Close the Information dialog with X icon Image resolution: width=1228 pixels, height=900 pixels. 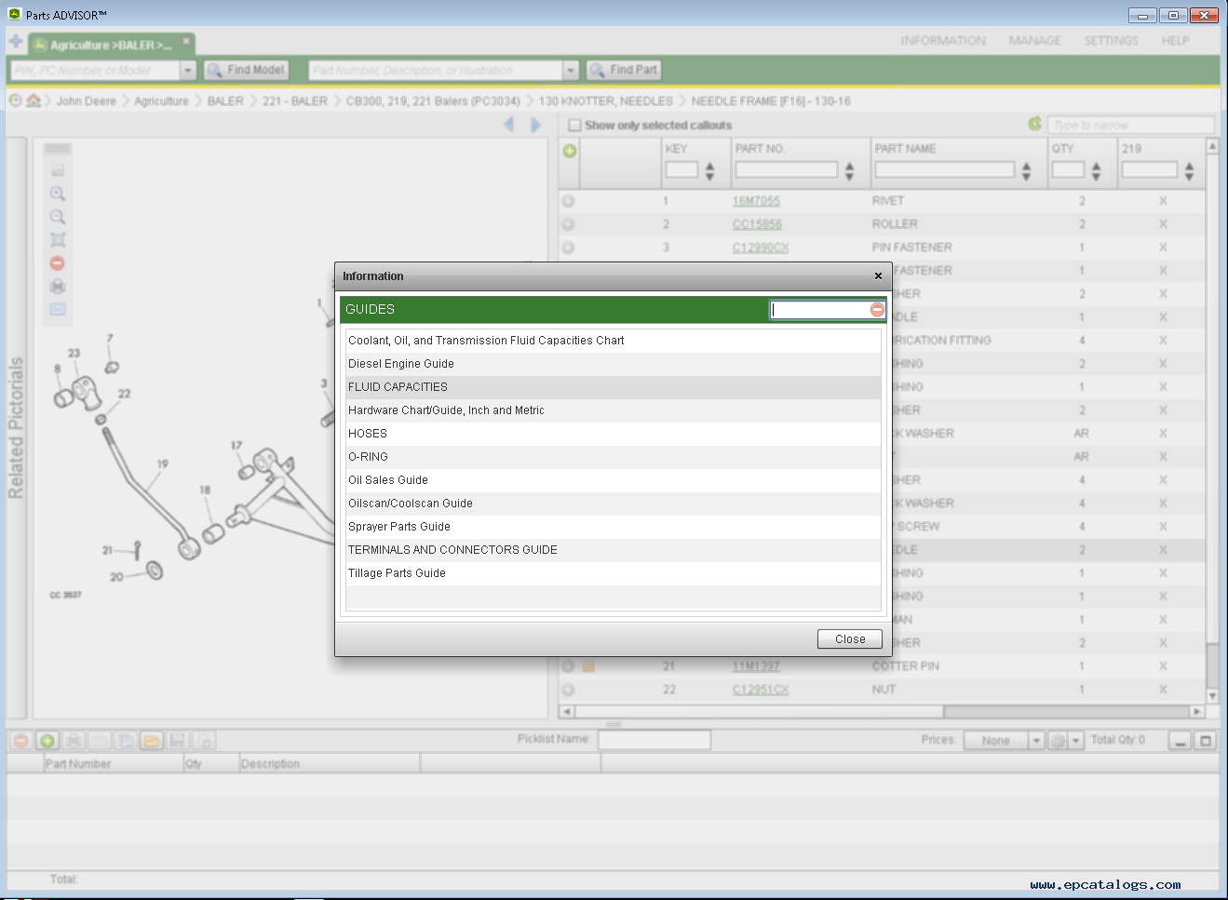point(877,276)
